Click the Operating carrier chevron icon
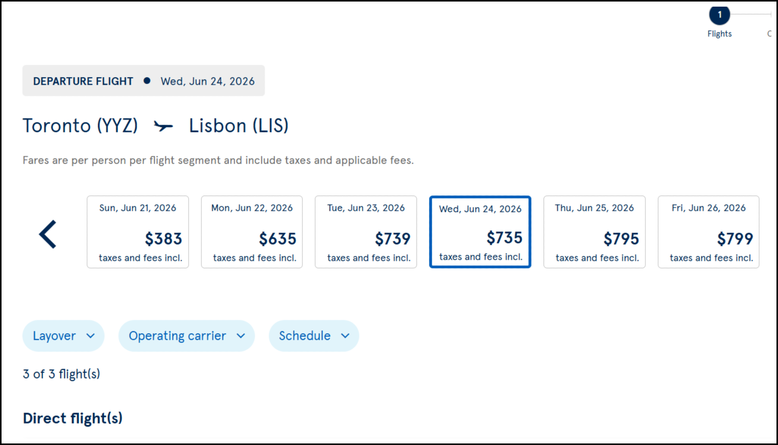Viewport: 778px width, 445px height. (241, 336)
